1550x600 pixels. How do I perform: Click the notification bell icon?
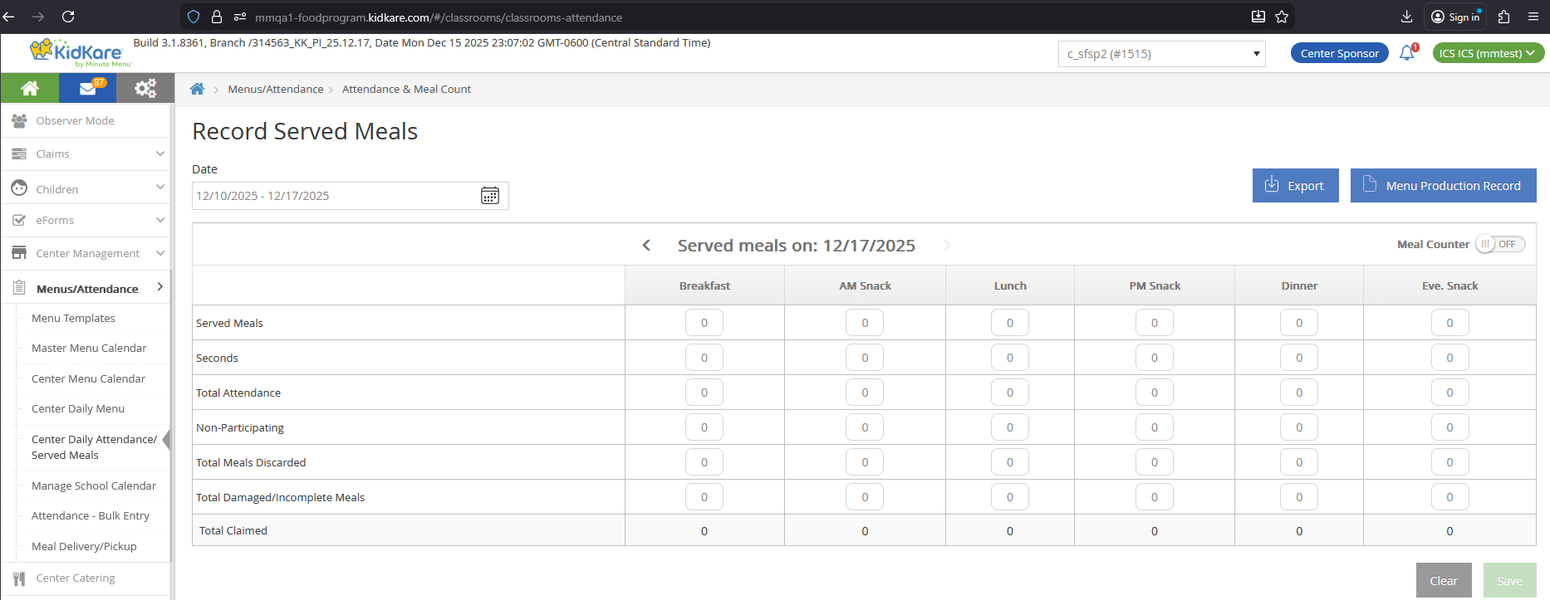[x=1406, y=53]
